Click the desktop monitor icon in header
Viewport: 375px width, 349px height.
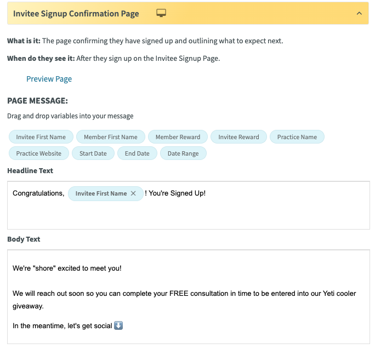pos(161,13)
